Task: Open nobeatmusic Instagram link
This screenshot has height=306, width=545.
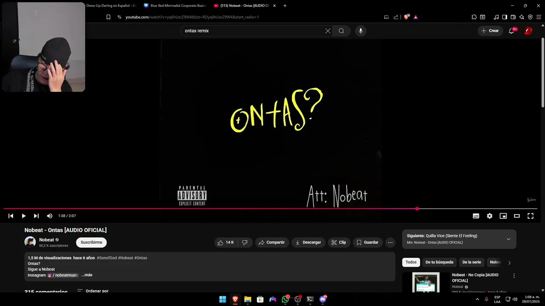Action: 63,275
